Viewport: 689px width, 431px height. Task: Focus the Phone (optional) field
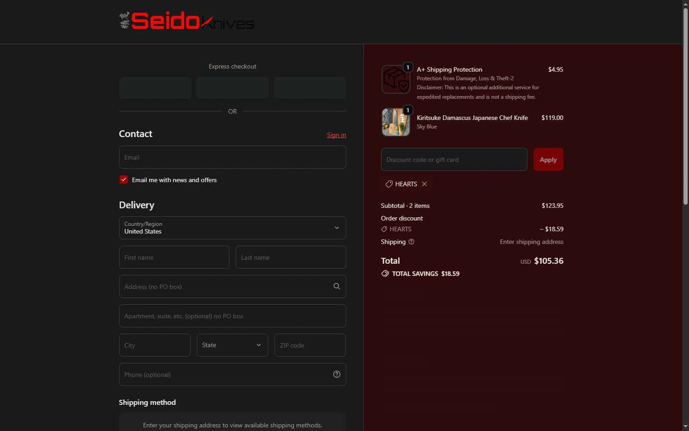point(233,374)
